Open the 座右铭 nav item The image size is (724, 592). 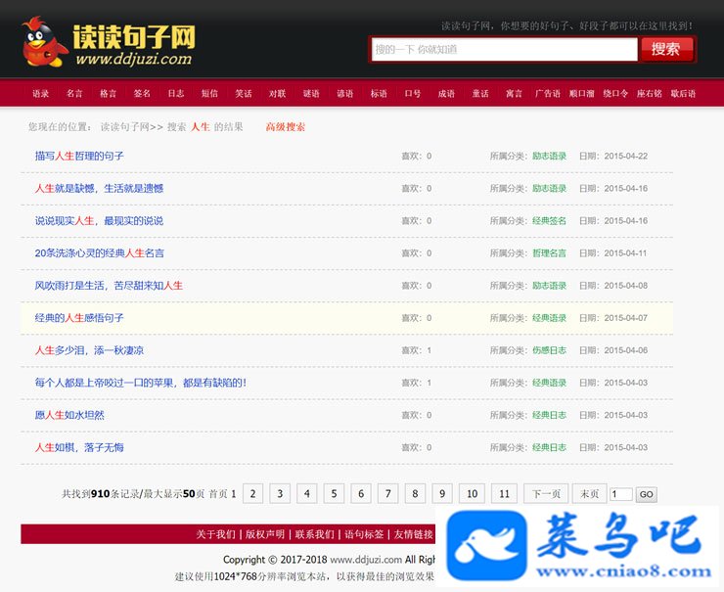(650, 93)
